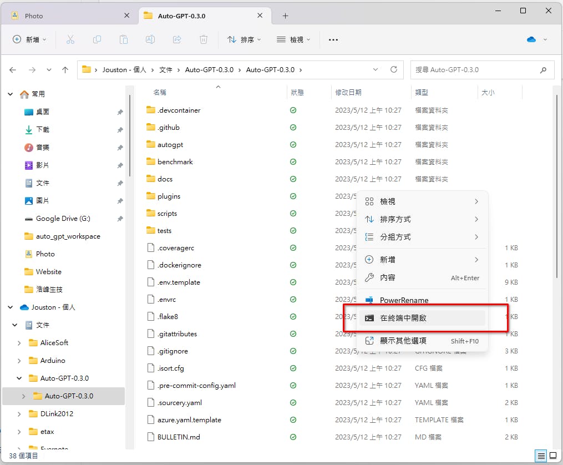Unpin 音樂 from quick access
The width and height of the screenshot is (563, 465).
click(x=120, y=148)
